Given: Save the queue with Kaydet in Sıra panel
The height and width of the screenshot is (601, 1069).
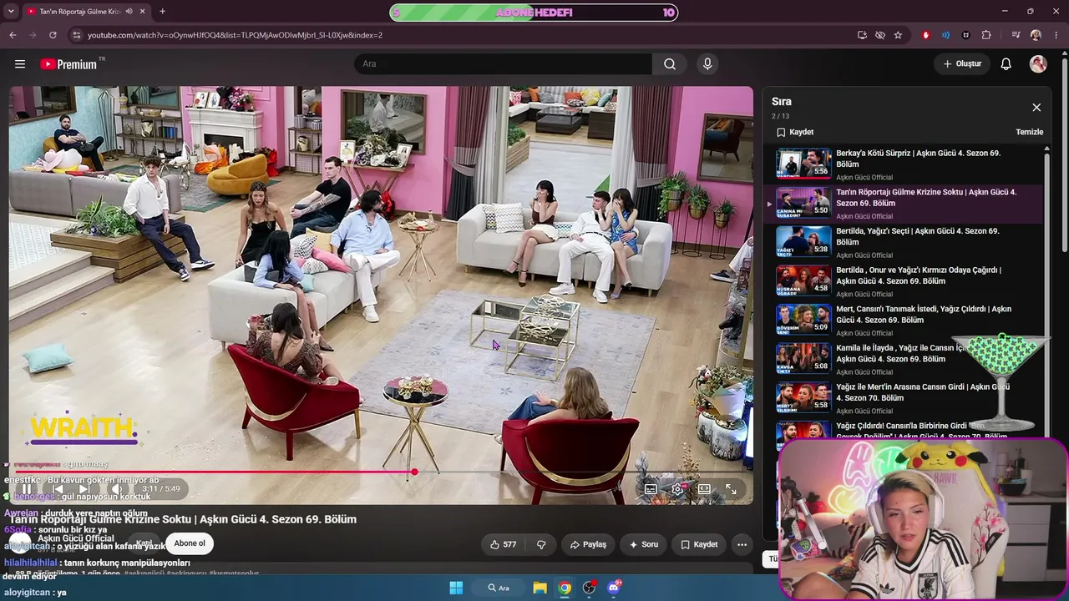Looking at the screenshot, I should click(x=795, y=132).
